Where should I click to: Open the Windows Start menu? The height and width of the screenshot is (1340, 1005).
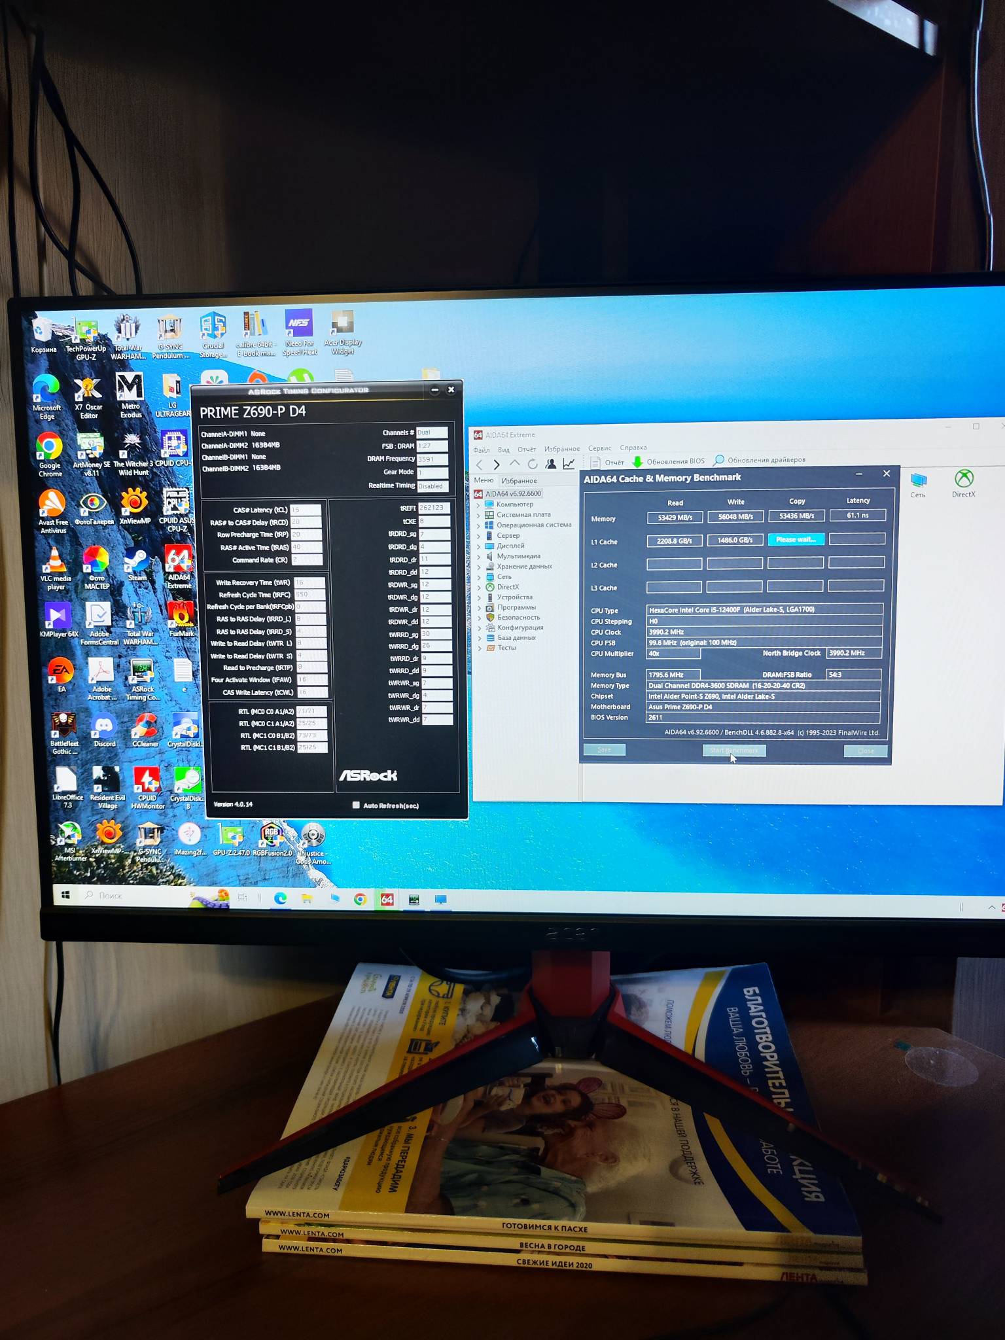(65, 895)
